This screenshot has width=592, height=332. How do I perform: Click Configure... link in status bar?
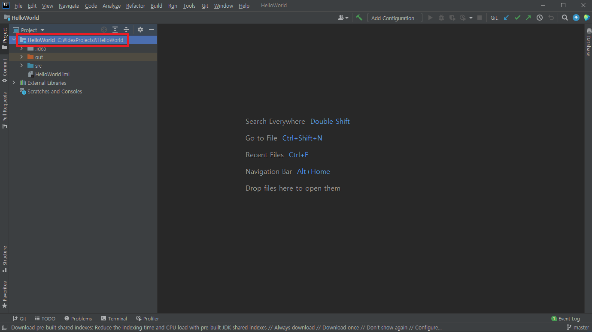(428, 327)
